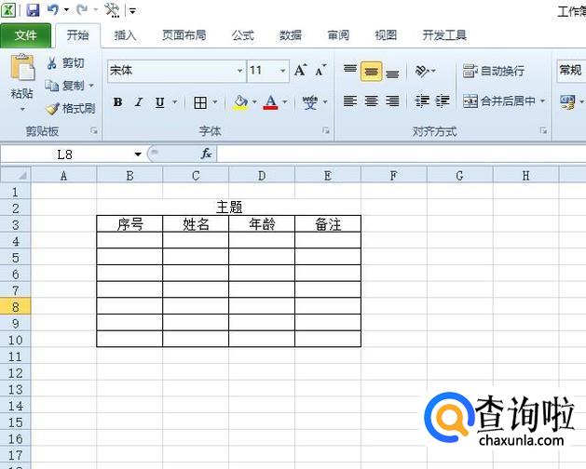Toggle Italic formatting
The width and height of the screenshot is (586, 469).
point(139,102)
